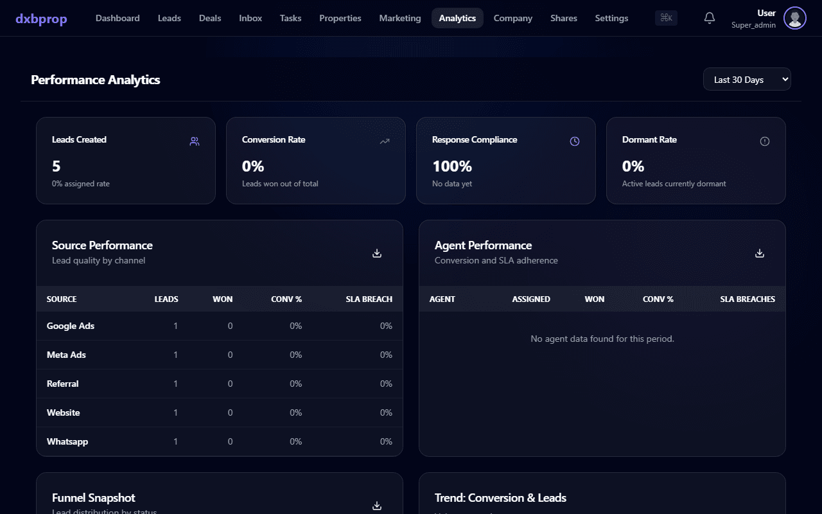The width and height of the screenshot is (822, 514).
Task: Open the Company page
Action: 513,18
